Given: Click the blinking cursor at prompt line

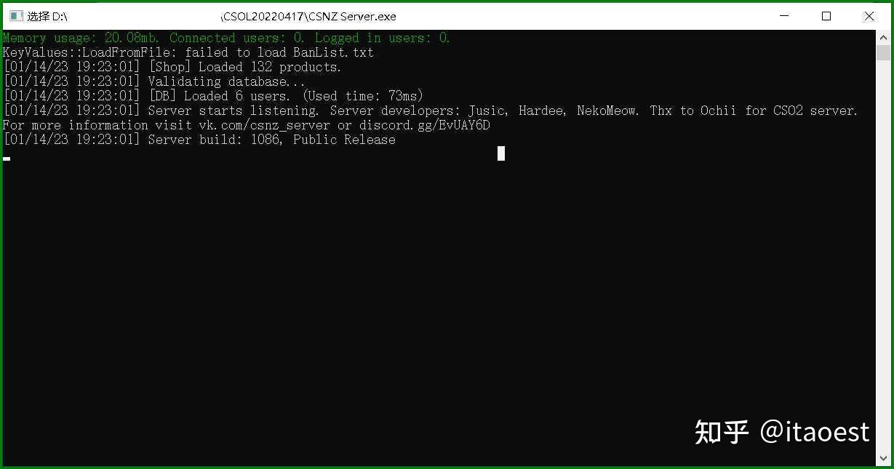Looking at the screenshot, I should [x=7, y=158].
